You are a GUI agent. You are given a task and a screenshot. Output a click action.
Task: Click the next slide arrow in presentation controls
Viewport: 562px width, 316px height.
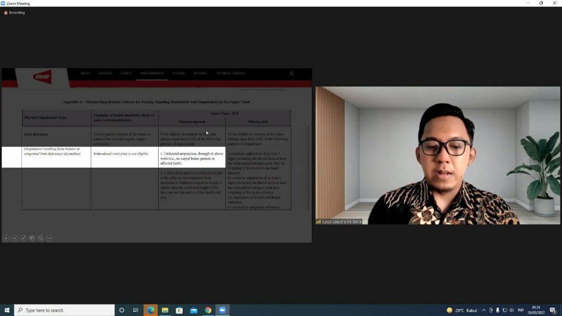[x=15, y=238]
